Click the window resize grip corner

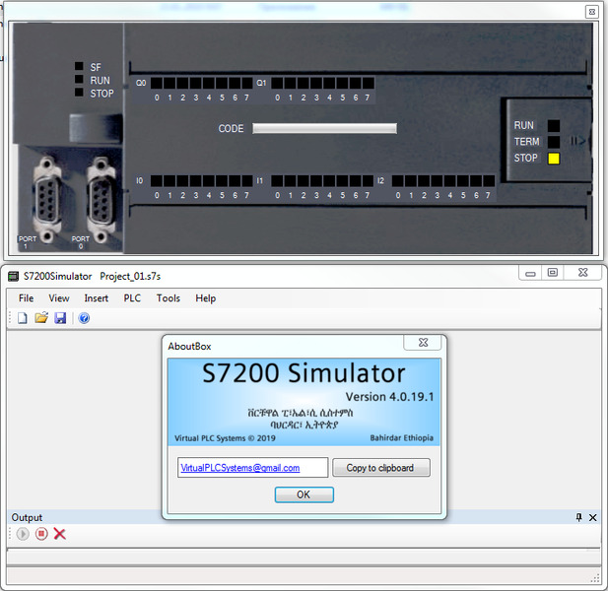pos(595,578)
